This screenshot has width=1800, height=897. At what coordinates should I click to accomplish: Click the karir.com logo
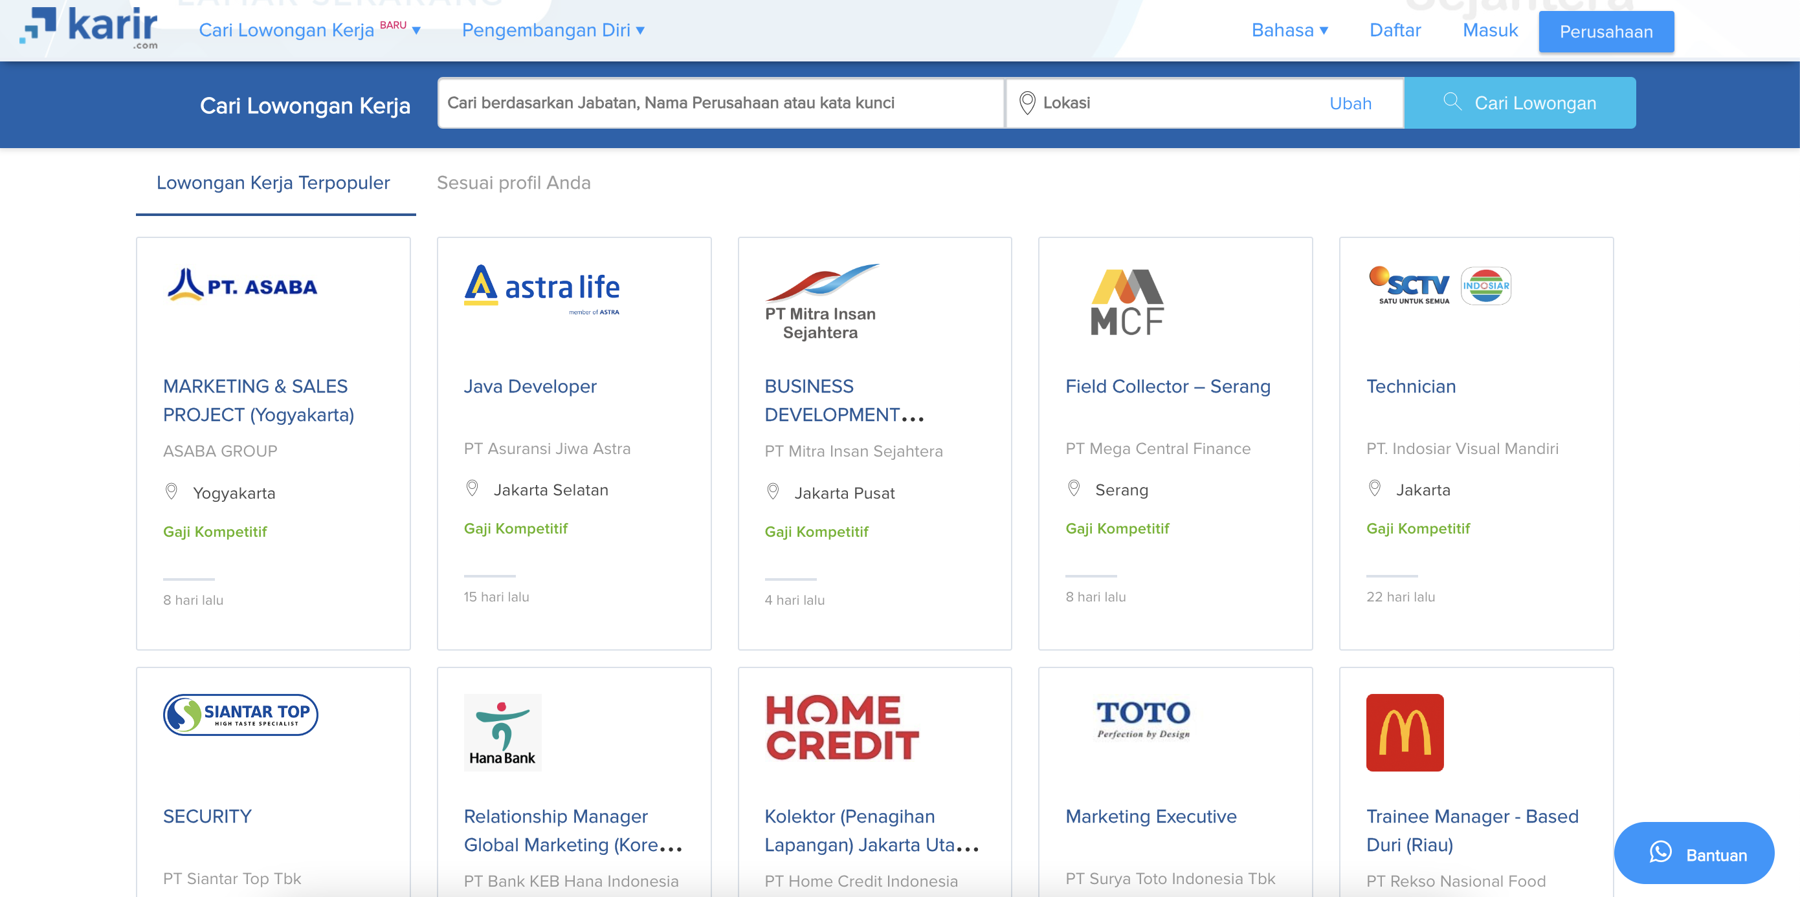point(89,28)
